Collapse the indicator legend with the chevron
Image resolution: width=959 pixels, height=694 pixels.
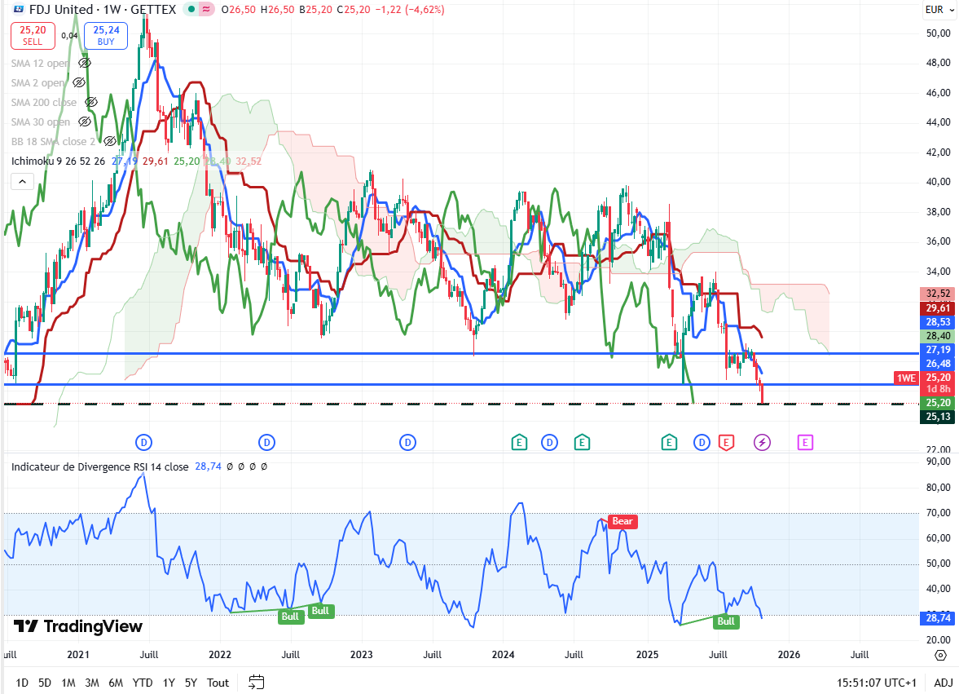click(22, 181)
